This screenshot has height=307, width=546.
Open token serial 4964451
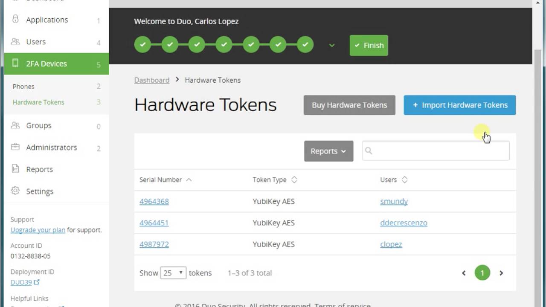point(154,223)
